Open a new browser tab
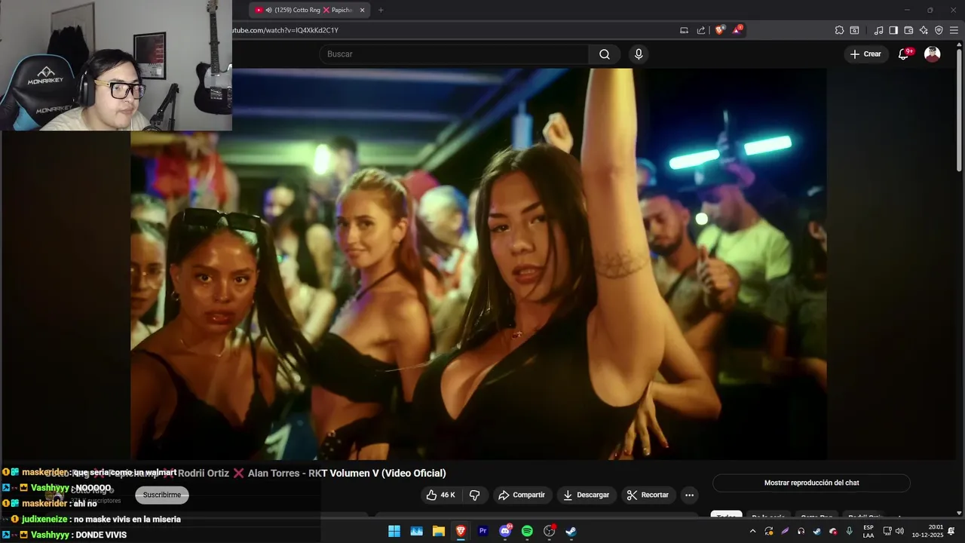This screenshot has width=965, height=543. coord(381,10)
